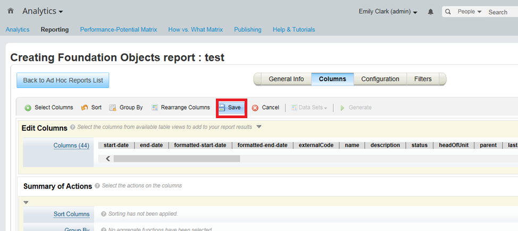Click the Sort arrow icon

85,108
